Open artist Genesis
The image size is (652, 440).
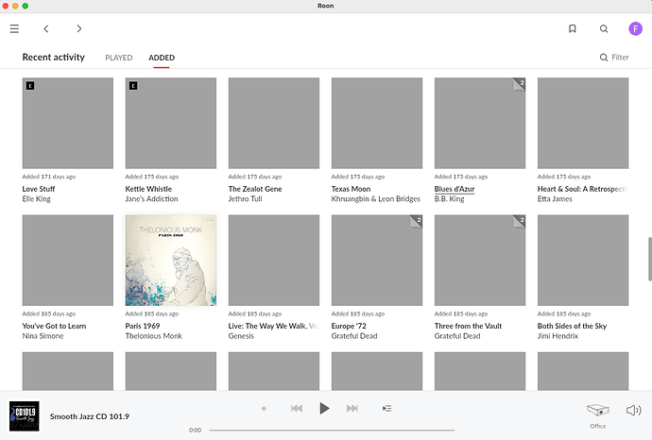click(241, 336)
